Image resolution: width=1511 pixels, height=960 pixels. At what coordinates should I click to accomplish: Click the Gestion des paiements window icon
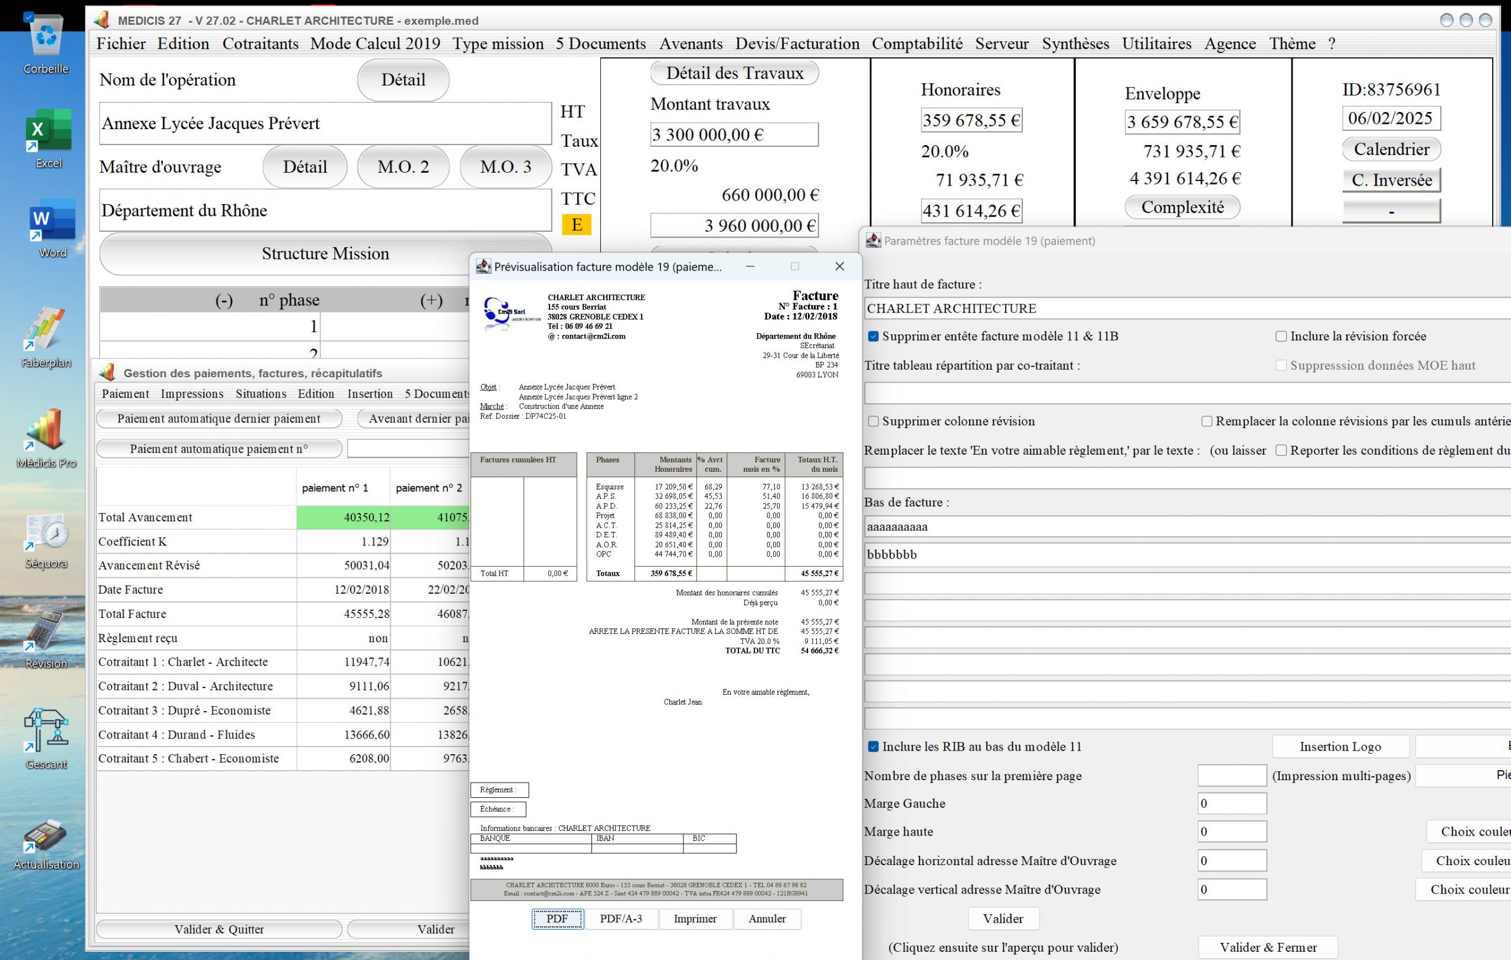pos(107,373)
